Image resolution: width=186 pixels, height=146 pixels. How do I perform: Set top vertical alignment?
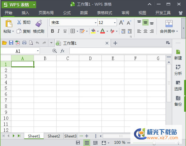139,22
